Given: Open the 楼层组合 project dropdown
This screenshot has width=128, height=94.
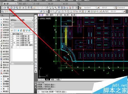Looking at the screenshot, I should point(22,20).
